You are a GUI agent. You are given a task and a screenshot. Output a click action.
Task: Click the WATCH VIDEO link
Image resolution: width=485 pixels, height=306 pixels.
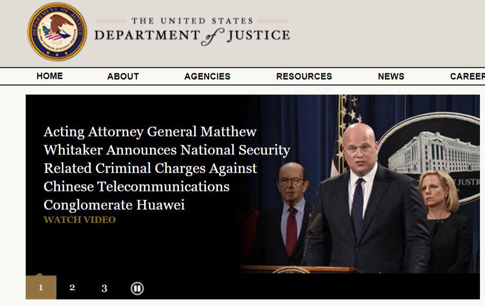tap(79, 220)
